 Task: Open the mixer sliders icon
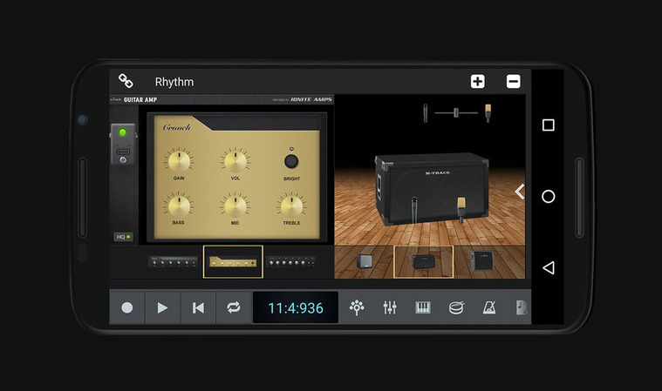[x=390, y=307]
